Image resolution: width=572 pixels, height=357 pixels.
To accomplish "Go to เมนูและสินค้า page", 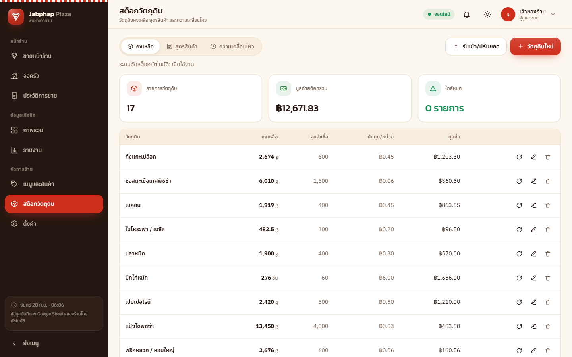I will 54,184.
